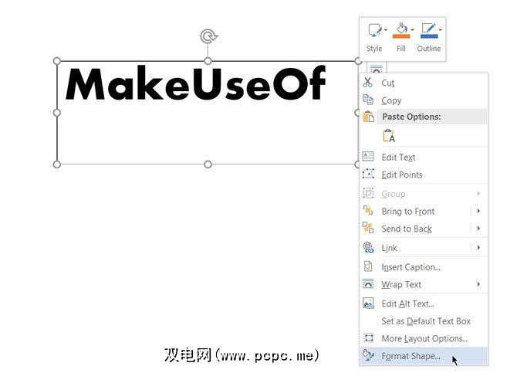Click the orange Fill color bar
This screenshot has height=373, width=517.
tap(401, 36)
